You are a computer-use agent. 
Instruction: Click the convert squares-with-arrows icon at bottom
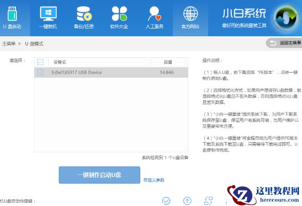[208, 201]
